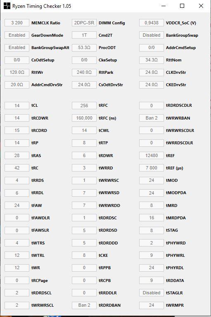Click the VDDCR_SoC voltage value field
211x317 pixels.
tap(152, 23)
